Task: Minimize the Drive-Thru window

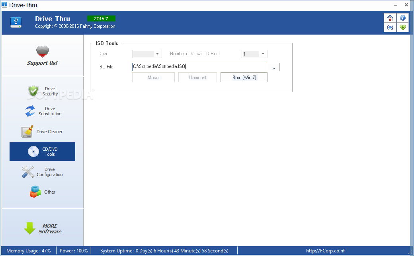Action: tap(395, 5)
